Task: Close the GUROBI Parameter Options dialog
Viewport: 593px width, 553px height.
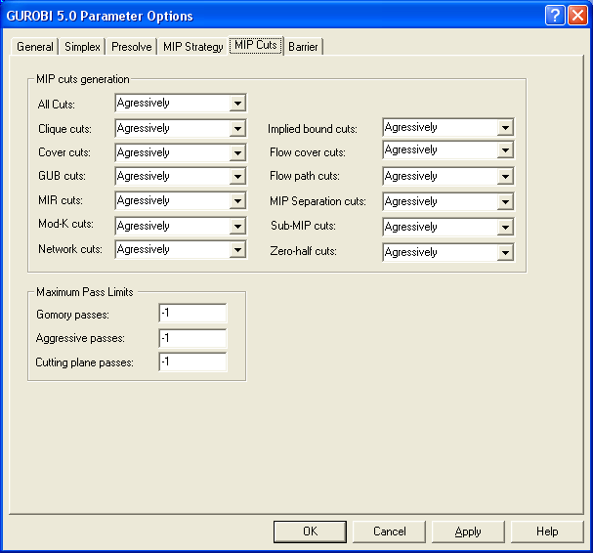Action: [578, 16]
